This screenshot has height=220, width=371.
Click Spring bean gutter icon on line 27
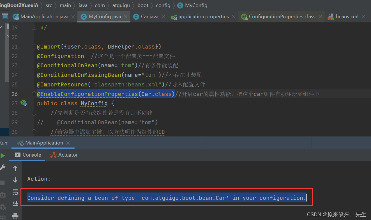(24, 103)
